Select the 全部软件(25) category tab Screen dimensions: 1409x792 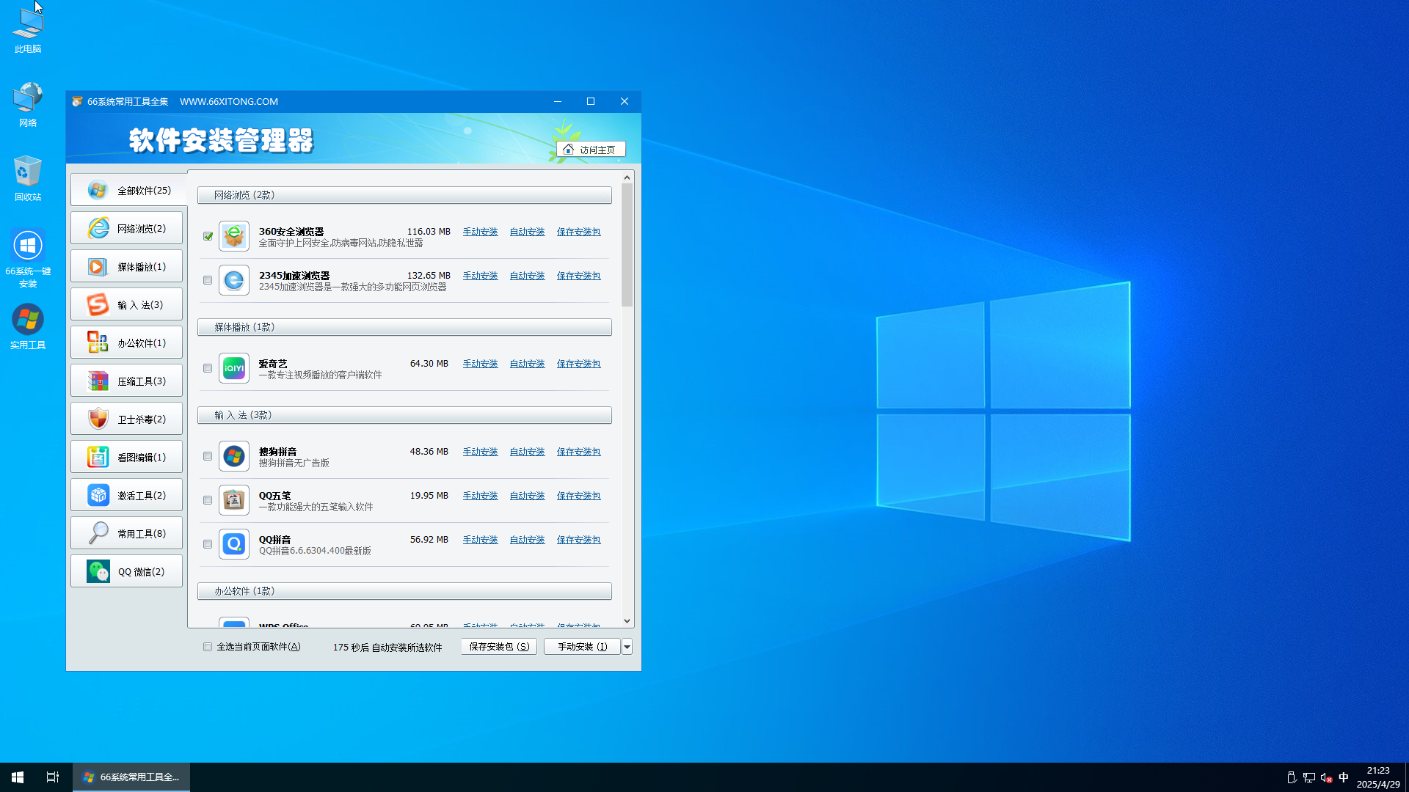point(128,191)
